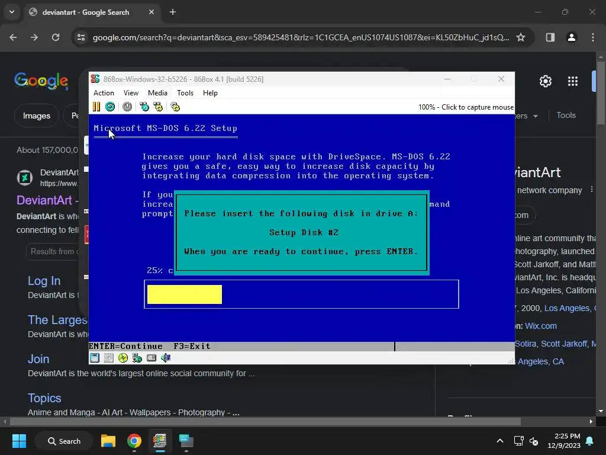Go forward in Chrome
606x455 pixels.
tap(34, 37)
